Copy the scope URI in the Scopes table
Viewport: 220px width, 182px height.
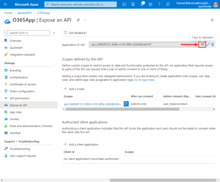[x=126, y=104]
